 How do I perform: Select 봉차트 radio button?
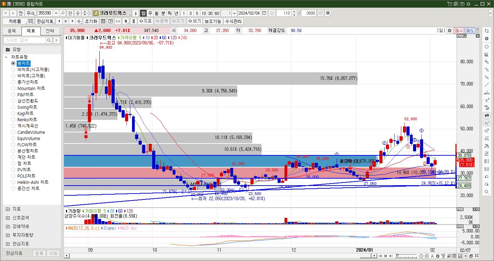pos(13,63)
